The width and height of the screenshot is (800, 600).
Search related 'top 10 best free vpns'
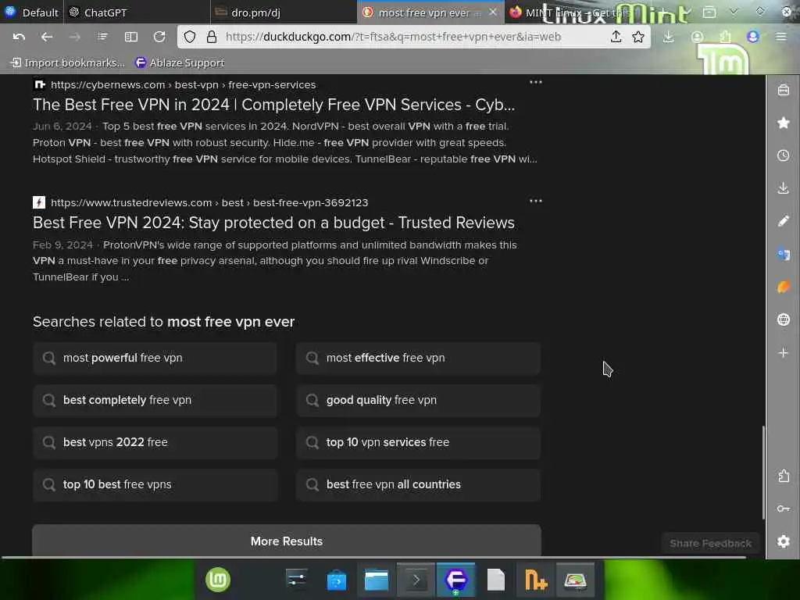click(155, 484)
